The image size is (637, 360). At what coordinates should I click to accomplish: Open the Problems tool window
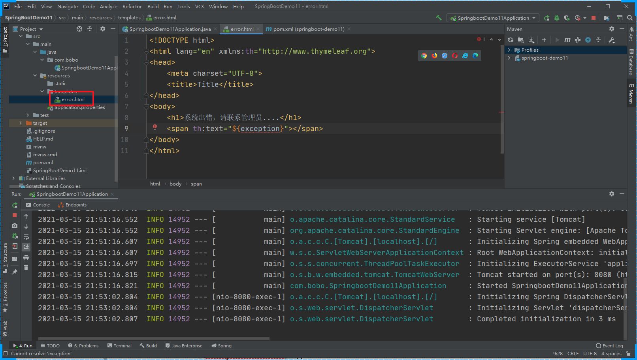point(83,346)
